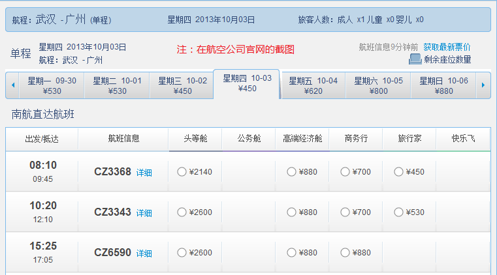Click 获取最新票价 link
The width and height of the screenshot is (497, 275).
click(447, 47)
